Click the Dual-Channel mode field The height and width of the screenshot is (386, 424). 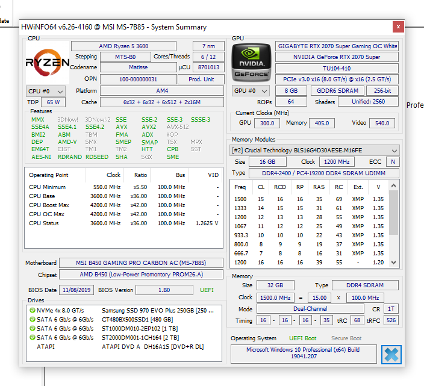coord(310,309)
